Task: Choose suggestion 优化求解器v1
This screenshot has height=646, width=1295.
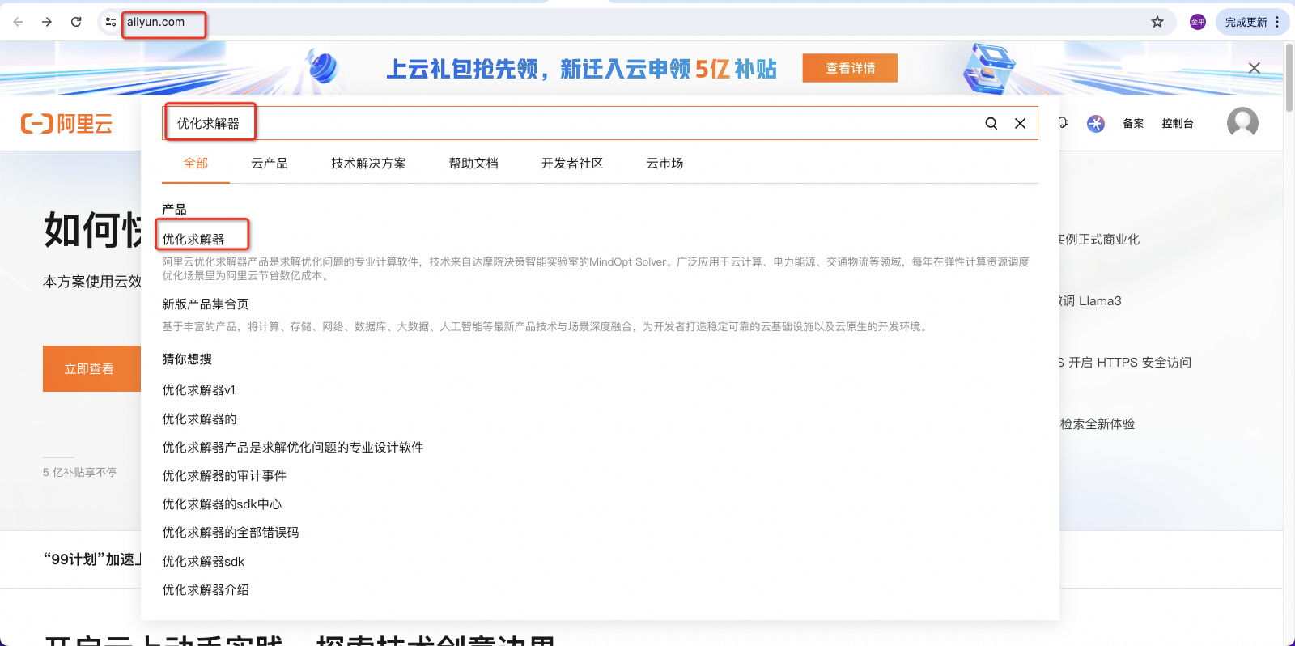Action: click(x=198, y=390)
